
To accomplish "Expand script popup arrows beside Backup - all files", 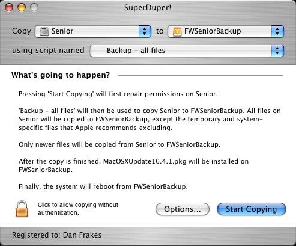I will (x=277, y=51).
